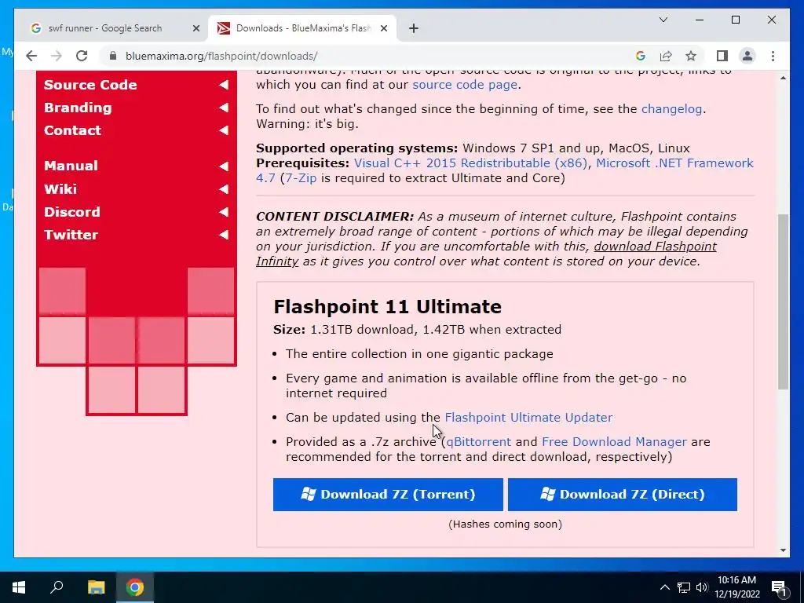Click the network tray icon
Image resolution: width=804 pixels, height=603 pixels.
click(684, 587)
